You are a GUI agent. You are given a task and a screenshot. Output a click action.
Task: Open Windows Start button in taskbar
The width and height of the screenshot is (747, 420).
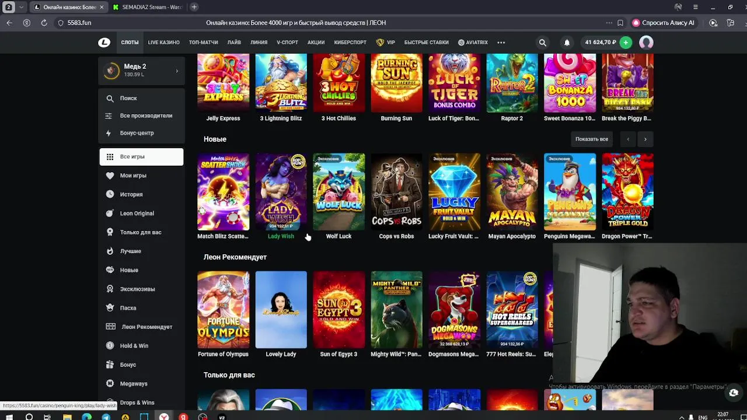(x=9, y=416)
